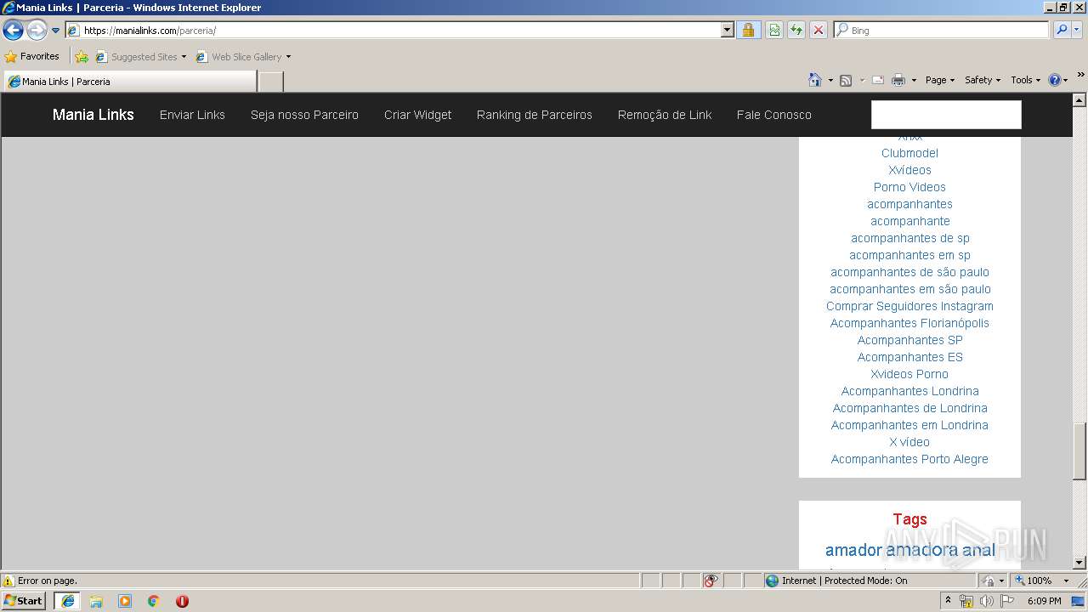Expand the address bar history dropdown
Screen dimensions: 1088x612
[x=727, y=30]
